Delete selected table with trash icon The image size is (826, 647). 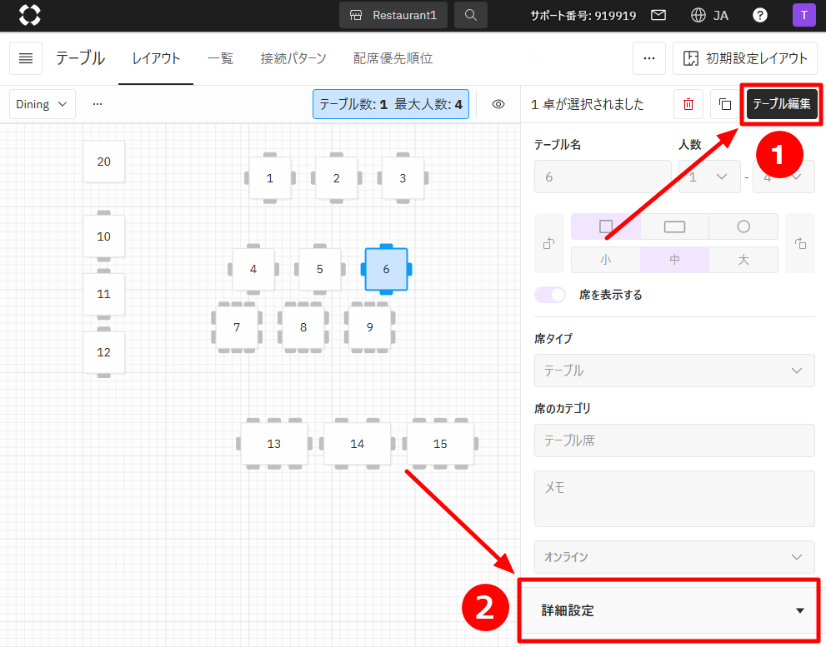688,104
